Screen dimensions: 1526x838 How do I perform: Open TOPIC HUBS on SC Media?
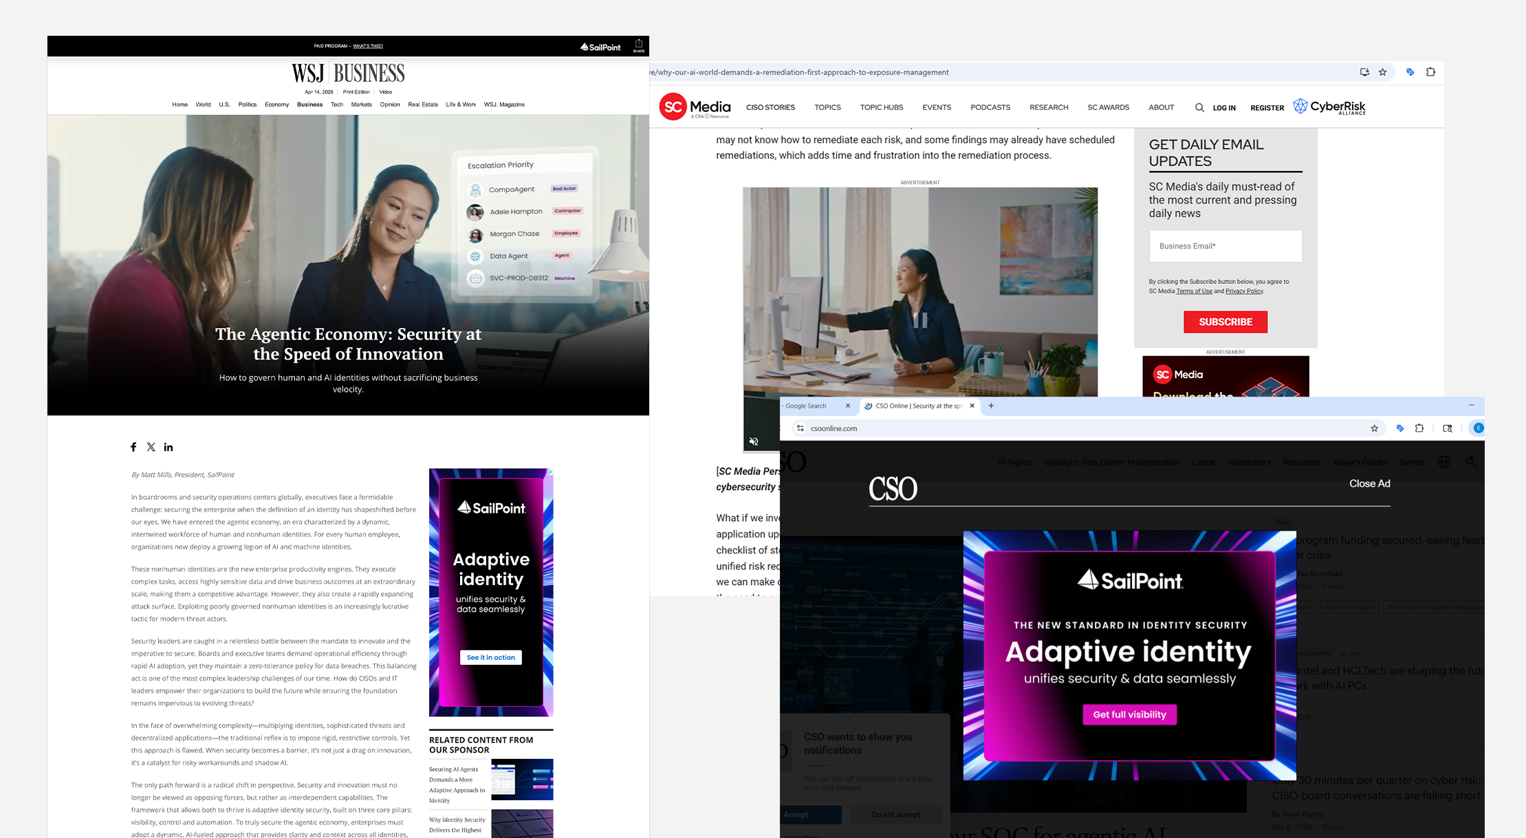882,107
